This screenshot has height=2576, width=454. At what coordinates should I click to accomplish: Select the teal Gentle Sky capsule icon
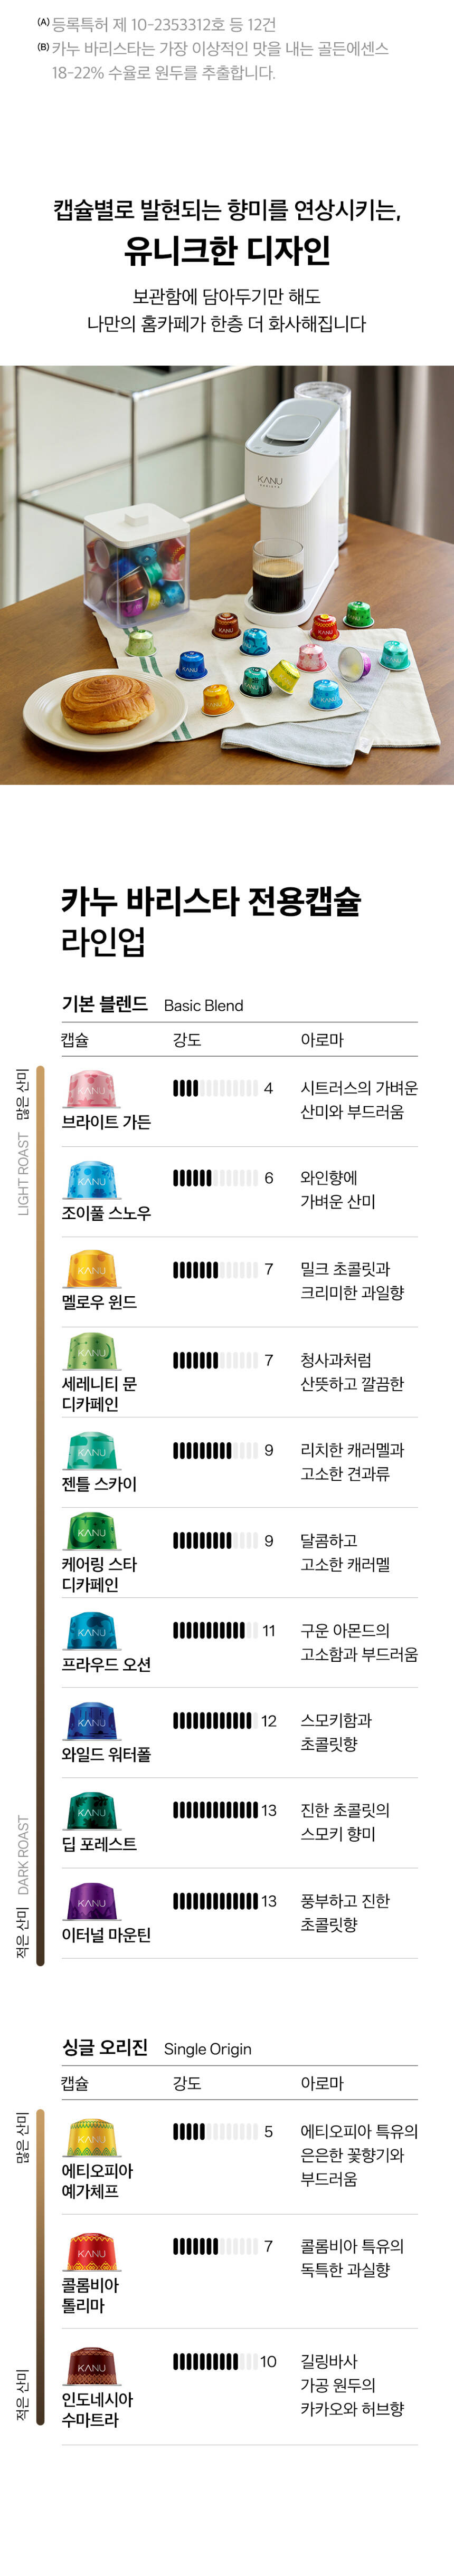point(91,1451)
